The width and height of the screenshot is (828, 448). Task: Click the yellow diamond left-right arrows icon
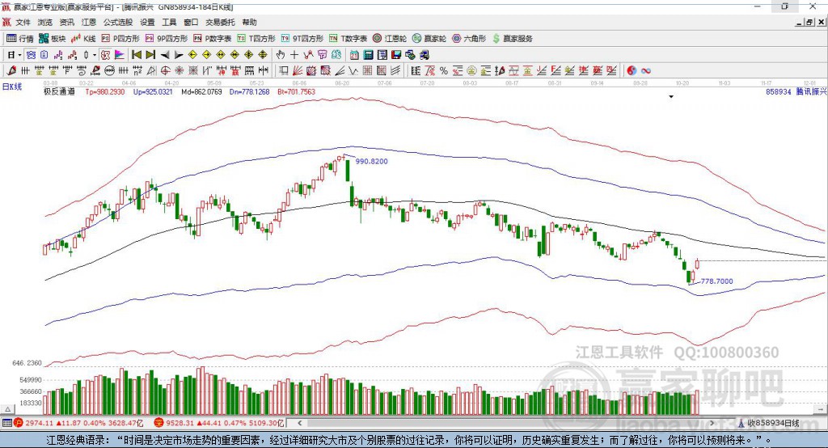point(221,55)
